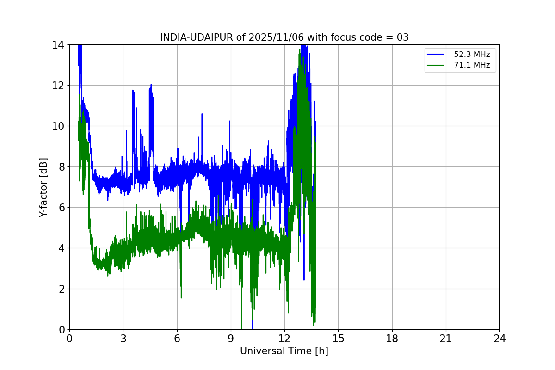The image size is (555, 370).
Task: Click the Universal Time [h] axis label
Action: (x=284, y=351)
